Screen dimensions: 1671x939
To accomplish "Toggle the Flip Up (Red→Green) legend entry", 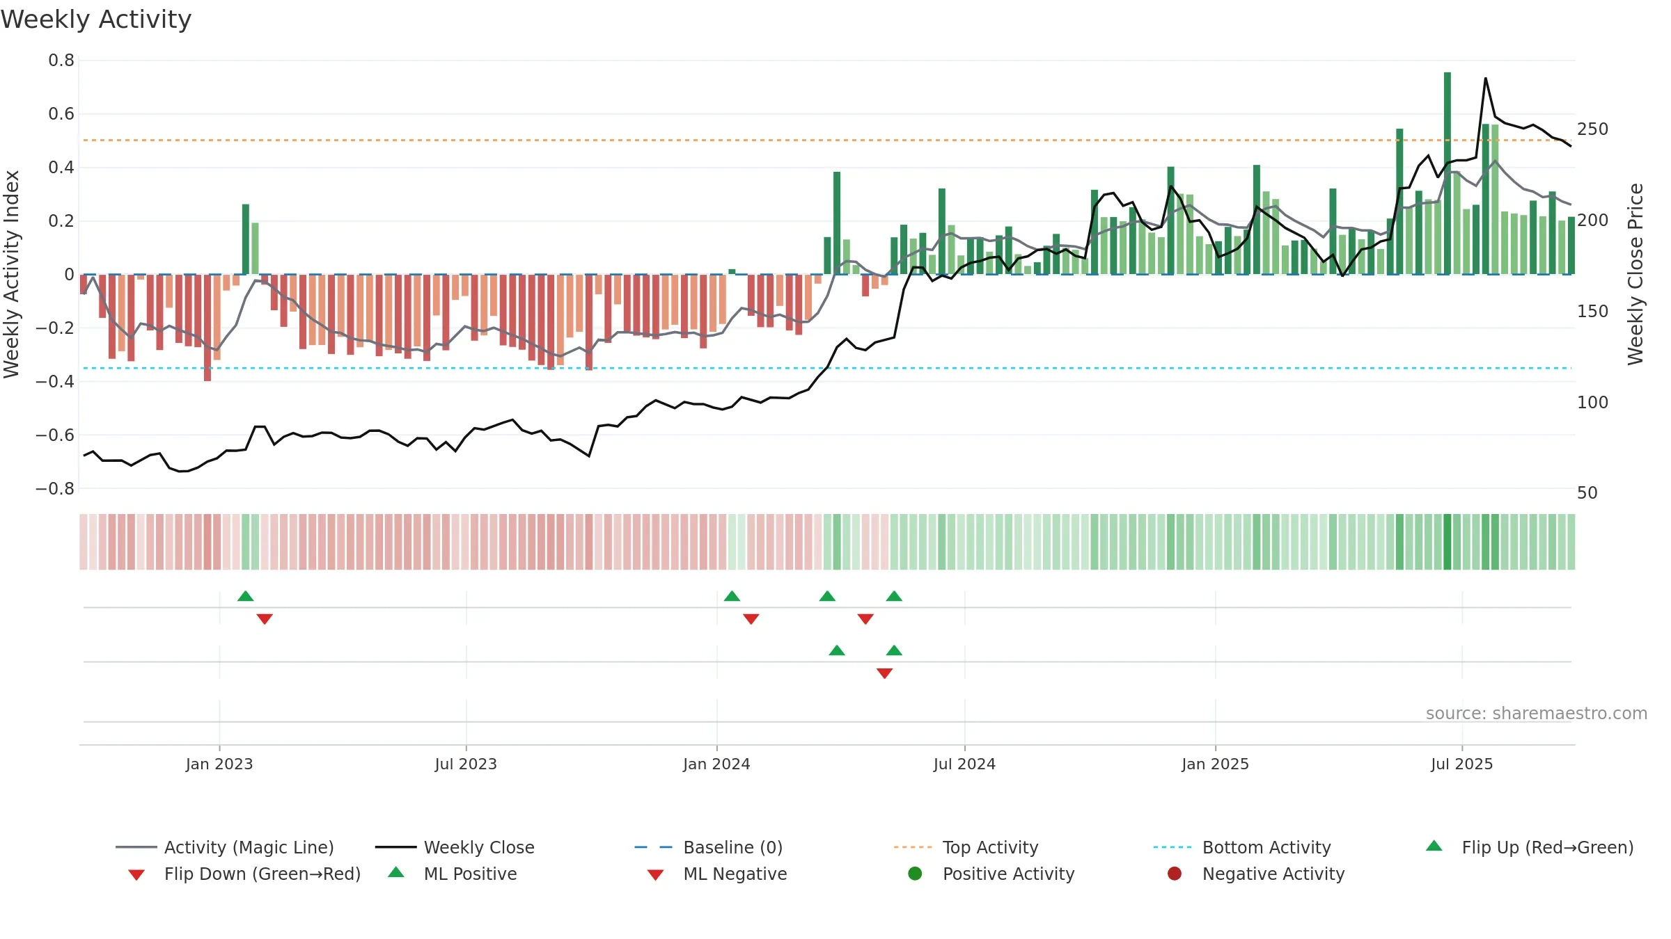I will click(x=1530, y=847).
